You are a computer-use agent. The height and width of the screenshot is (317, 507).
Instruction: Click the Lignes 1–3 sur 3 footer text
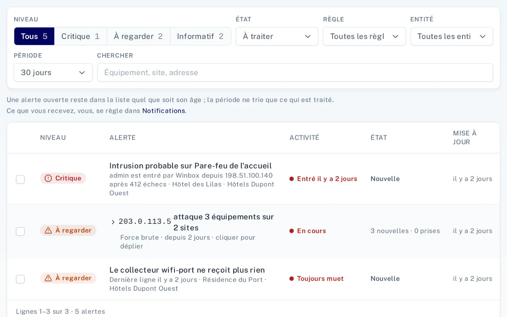pos(42,311)
